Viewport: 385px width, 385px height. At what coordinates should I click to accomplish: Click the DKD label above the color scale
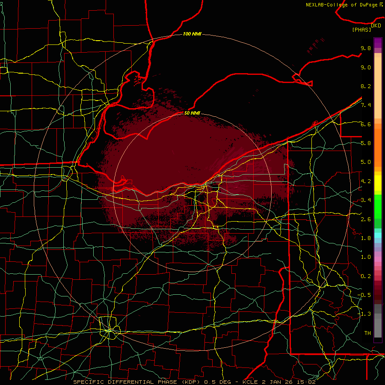pyautogui.click(x=376, y=26)
